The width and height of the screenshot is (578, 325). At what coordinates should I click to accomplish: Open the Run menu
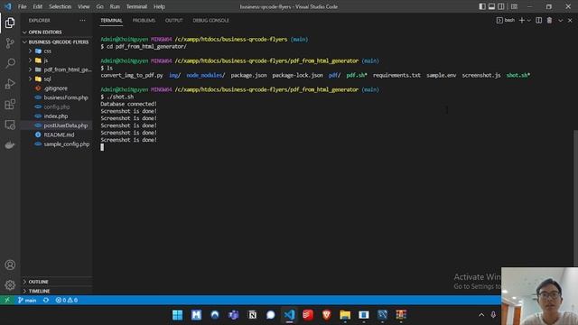coord(115,6)
